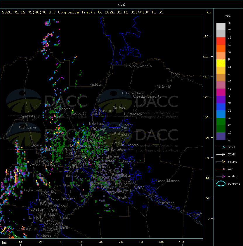Screen dimensions: 243x246
Task: Click the Lomas_Blancas place label
Action: pyautogui.click(x=168, y=181)
